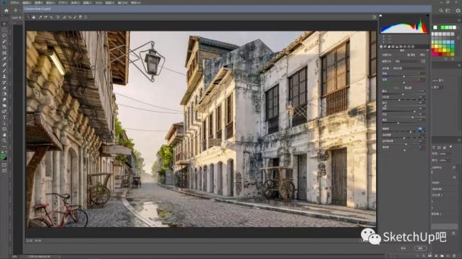Open the Layer menu
This screenshot has height=259, width=462.
click(50, 3)
